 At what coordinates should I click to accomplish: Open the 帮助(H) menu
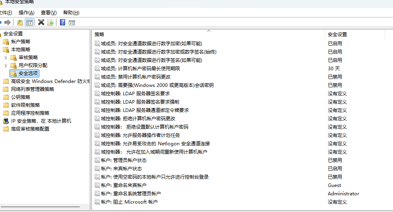71,13
